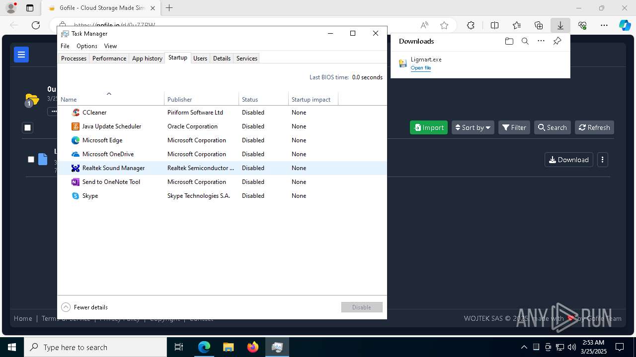Collapse Task Manager with Fewer details
This screenshot has width=636, height=357.
point(84,307)
